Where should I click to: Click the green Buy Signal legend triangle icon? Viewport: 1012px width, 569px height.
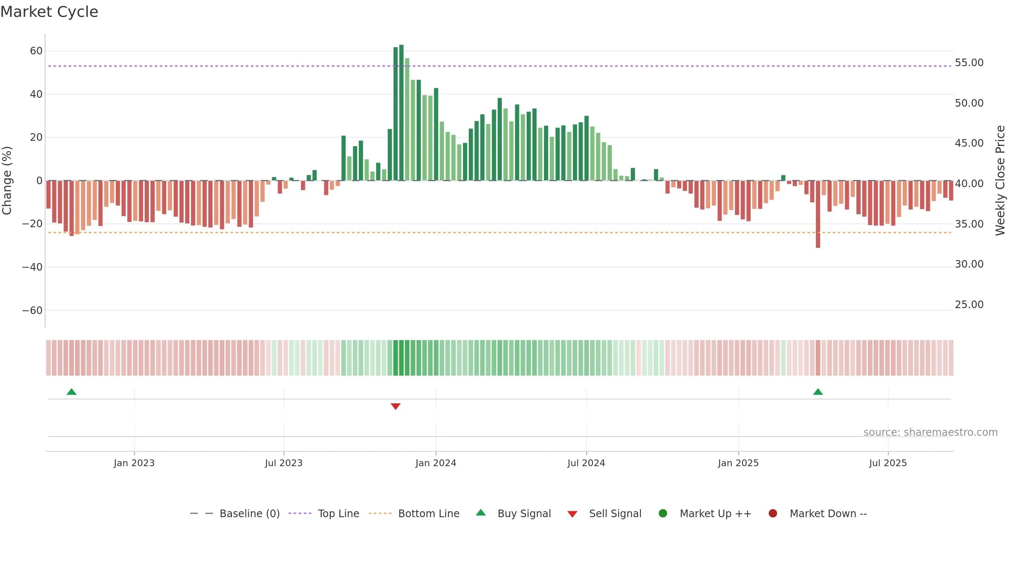pyautogui.click(x=481, y=513)
